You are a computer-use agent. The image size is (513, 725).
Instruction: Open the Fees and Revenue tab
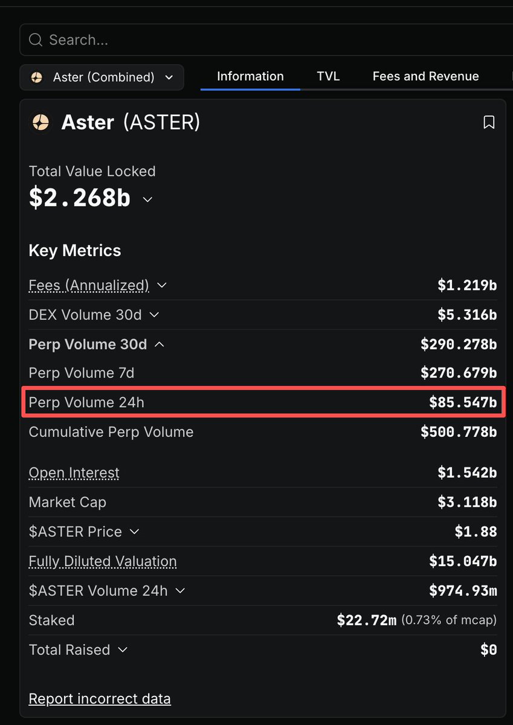click(x=425, y=76)
